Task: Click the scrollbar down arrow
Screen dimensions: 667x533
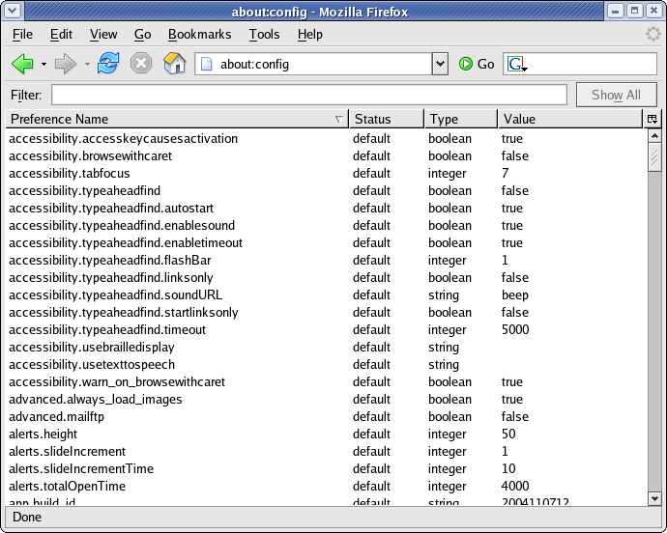Action: pos(653,498)
